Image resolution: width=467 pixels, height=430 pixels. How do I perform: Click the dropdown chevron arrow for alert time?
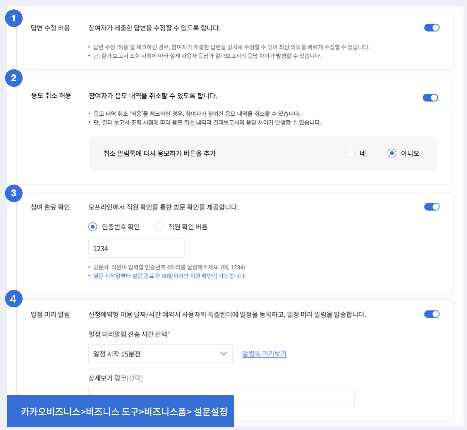[223, 354]
